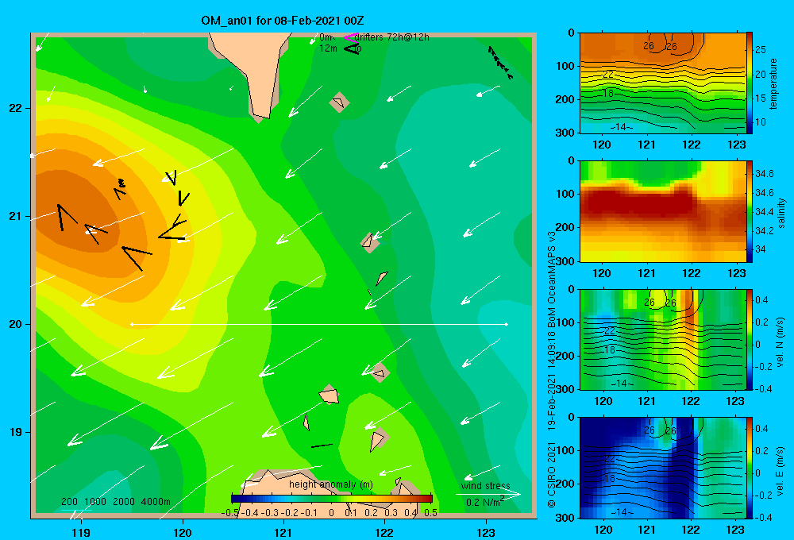
Task: Select the '0.2 N/m2' wind stress scale value
Action: 485,502
